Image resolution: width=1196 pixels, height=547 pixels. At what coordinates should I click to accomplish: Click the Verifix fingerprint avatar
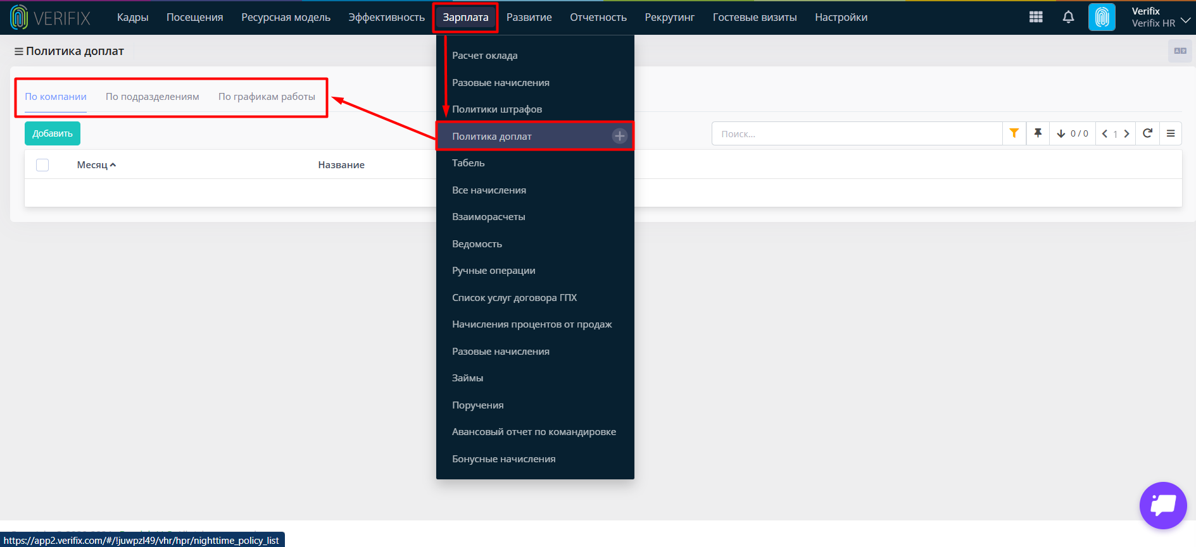coord(1102,17)
